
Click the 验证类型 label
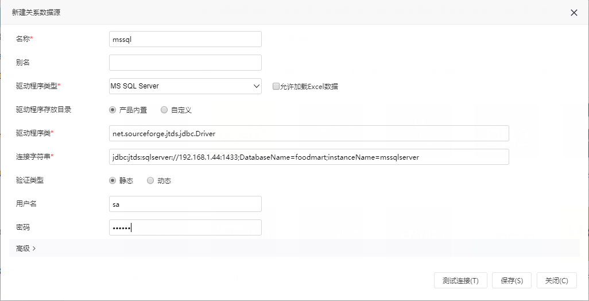(x=30, y=180)
